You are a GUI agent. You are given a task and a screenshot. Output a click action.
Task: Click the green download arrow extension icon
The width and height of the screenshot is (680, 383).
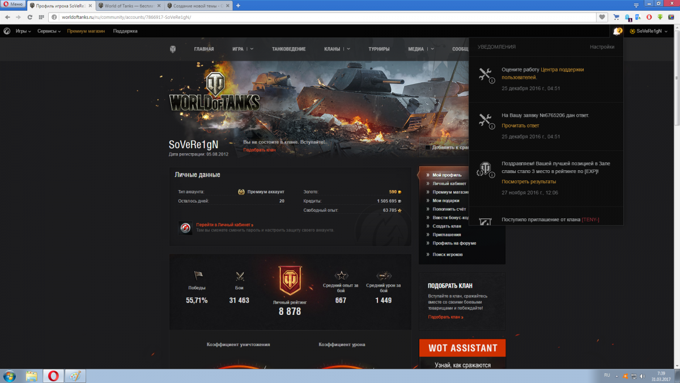(660, 17)
